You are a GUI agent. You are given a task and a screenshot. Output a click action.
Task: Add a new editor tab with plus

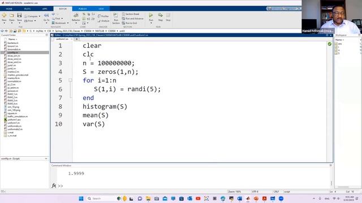(77, 39)
